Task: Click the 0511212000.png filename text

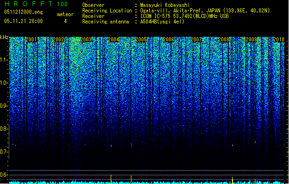Action: [x=23, y=12]
